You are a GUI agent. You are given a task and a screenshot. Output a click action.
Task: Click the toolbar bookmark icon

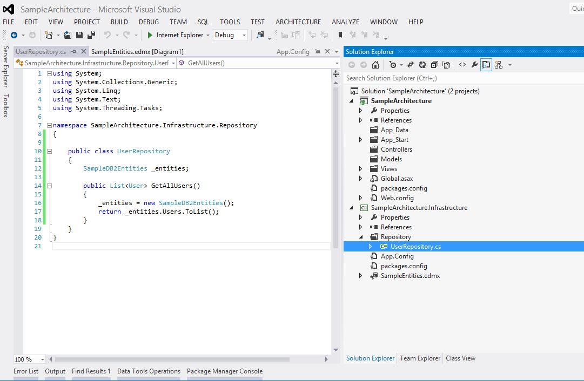[x=340, y=35]
